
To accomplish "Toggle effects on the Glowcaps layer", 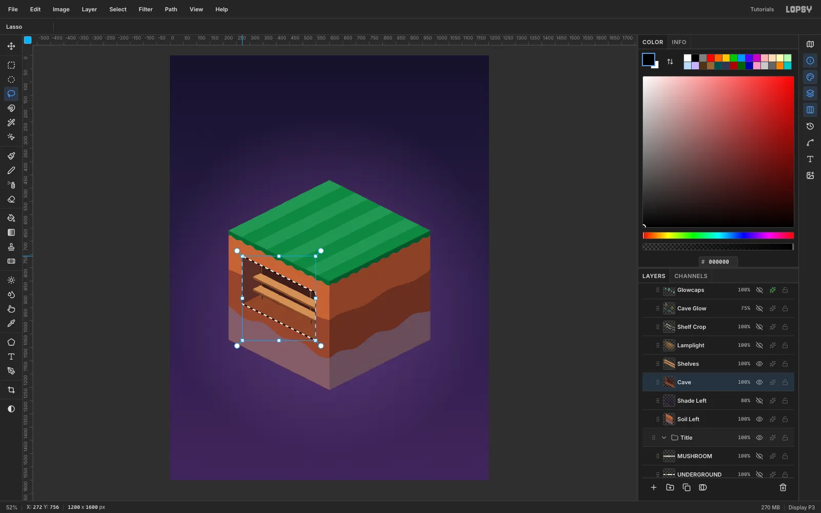I will 773,290.
